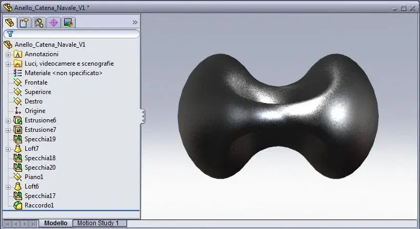Viewport: 420px width, 229px height.
Task: Click the tree filter funnel icon
Action: tap(10, 34)
